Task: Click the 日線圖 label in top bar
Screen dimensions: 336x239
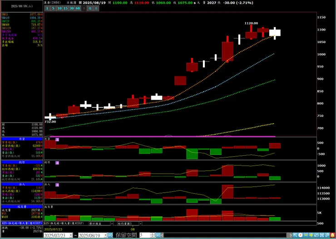Action: click(x=72, y=3)
